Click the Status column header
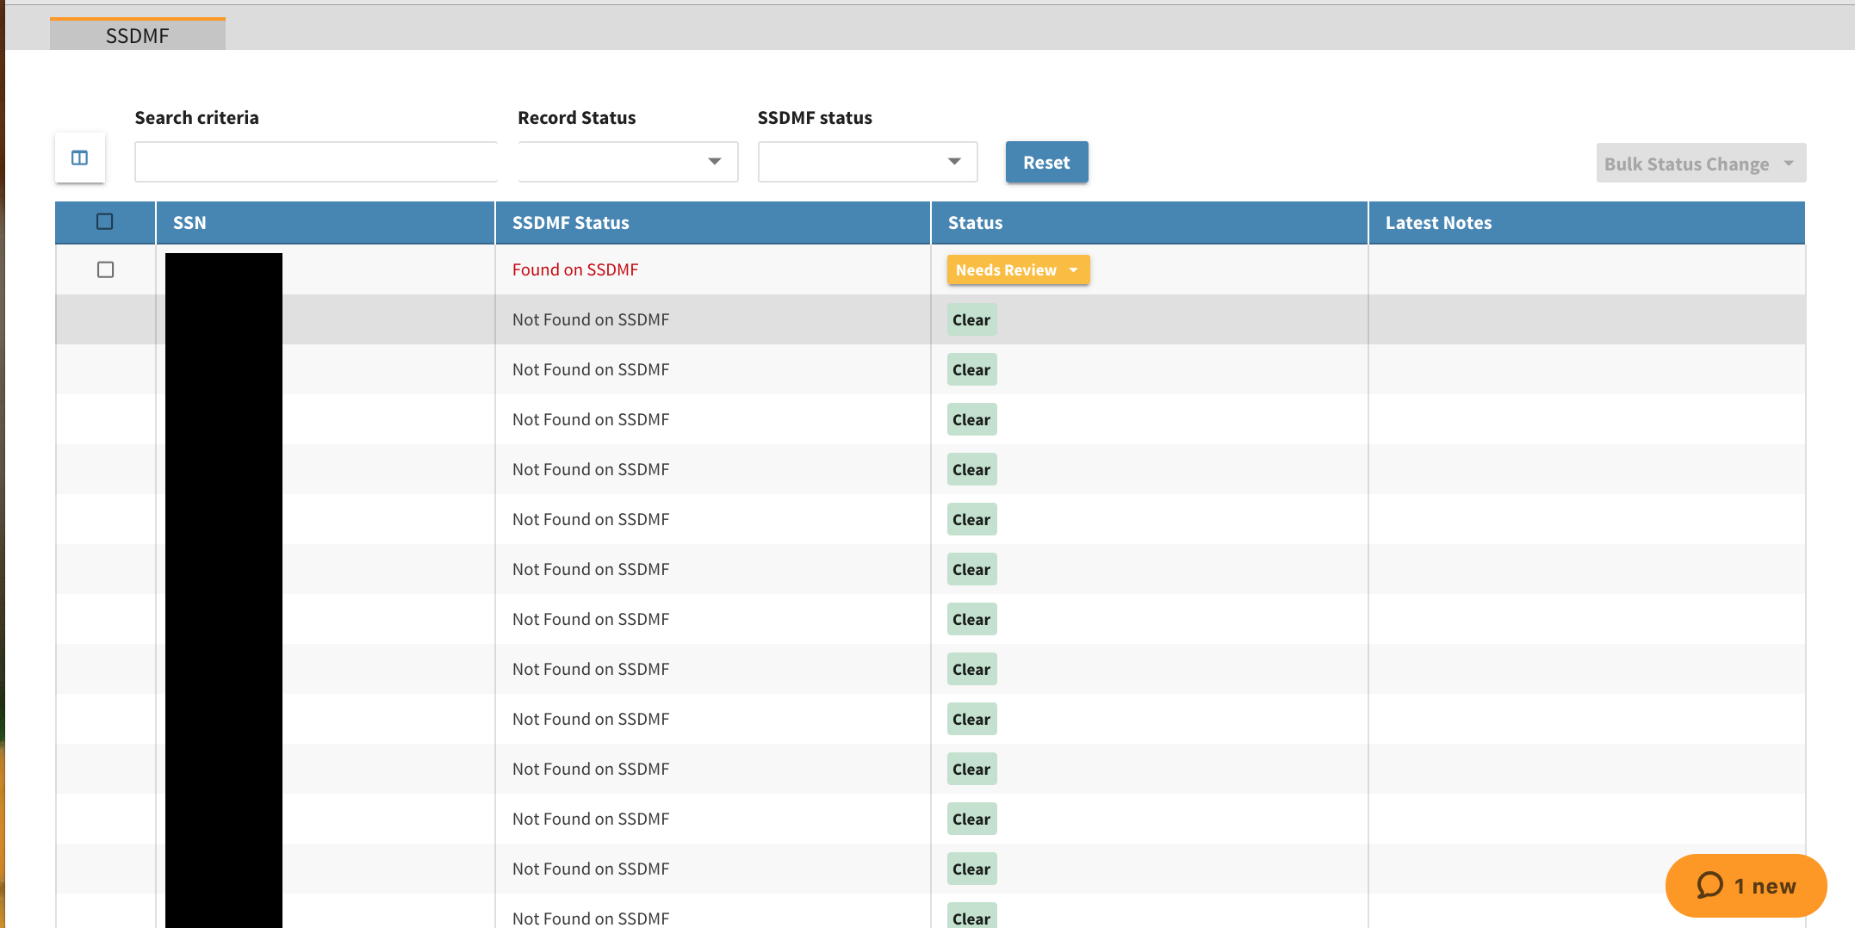1855x928 pixels. (x=976, y=223)
